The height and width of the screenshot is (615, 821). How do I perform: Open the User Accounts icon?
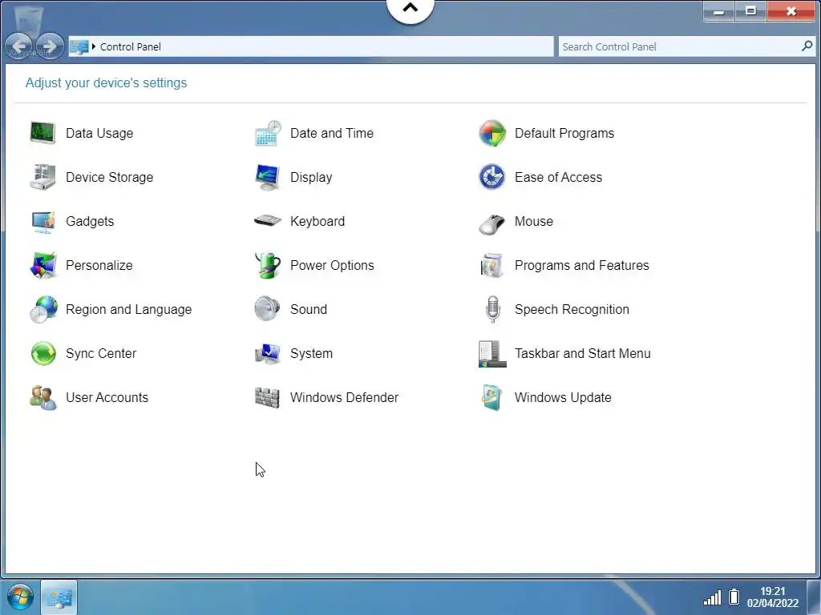[x=43, y=397]
